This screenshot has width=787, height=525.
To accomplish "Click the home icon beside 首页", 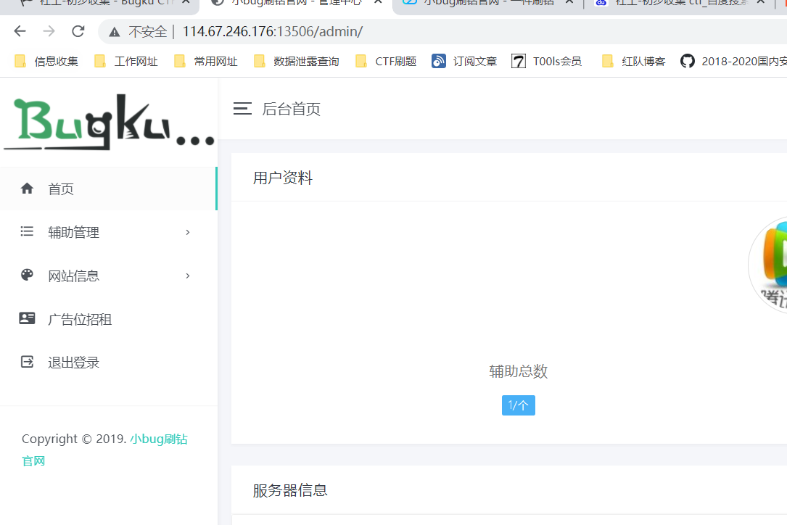I will click(x=27, y=189).
